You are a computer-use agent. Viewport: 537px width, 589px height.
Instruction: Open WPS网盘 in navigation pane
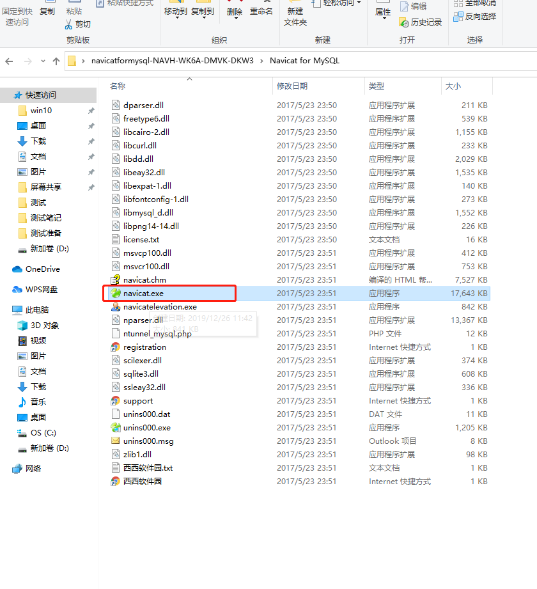click(35, 290)
